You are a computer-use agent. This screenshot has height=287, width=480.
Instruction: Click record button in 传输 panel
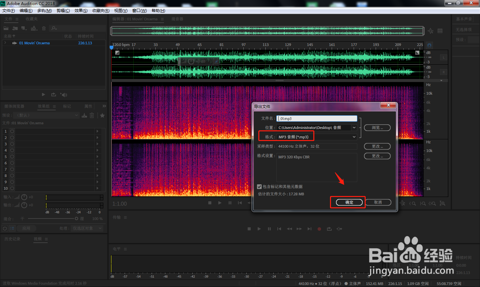click(x=319, y=229)
